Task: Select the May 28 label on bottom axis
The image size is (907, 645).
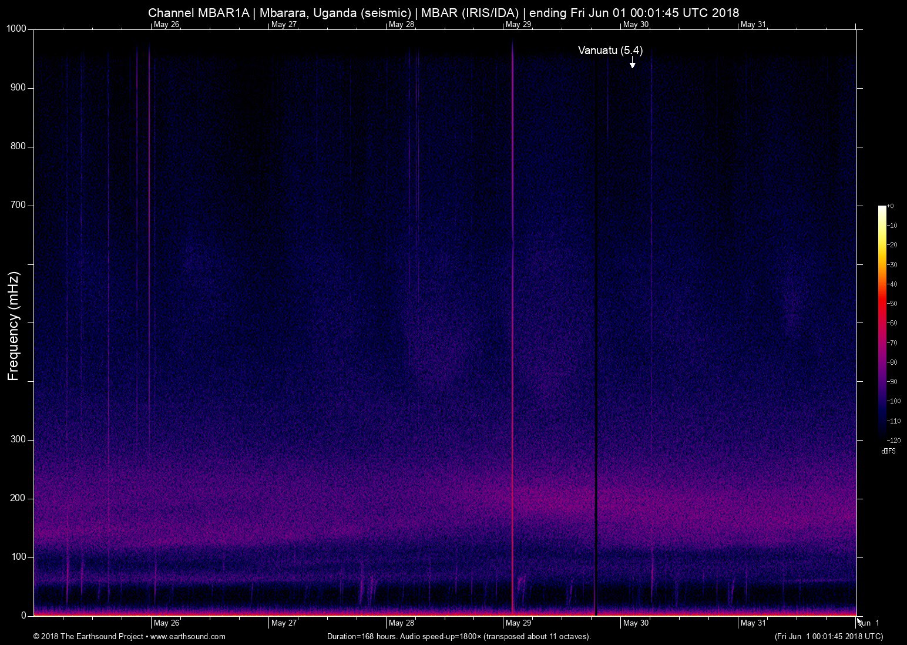Action: click(401, 623)
